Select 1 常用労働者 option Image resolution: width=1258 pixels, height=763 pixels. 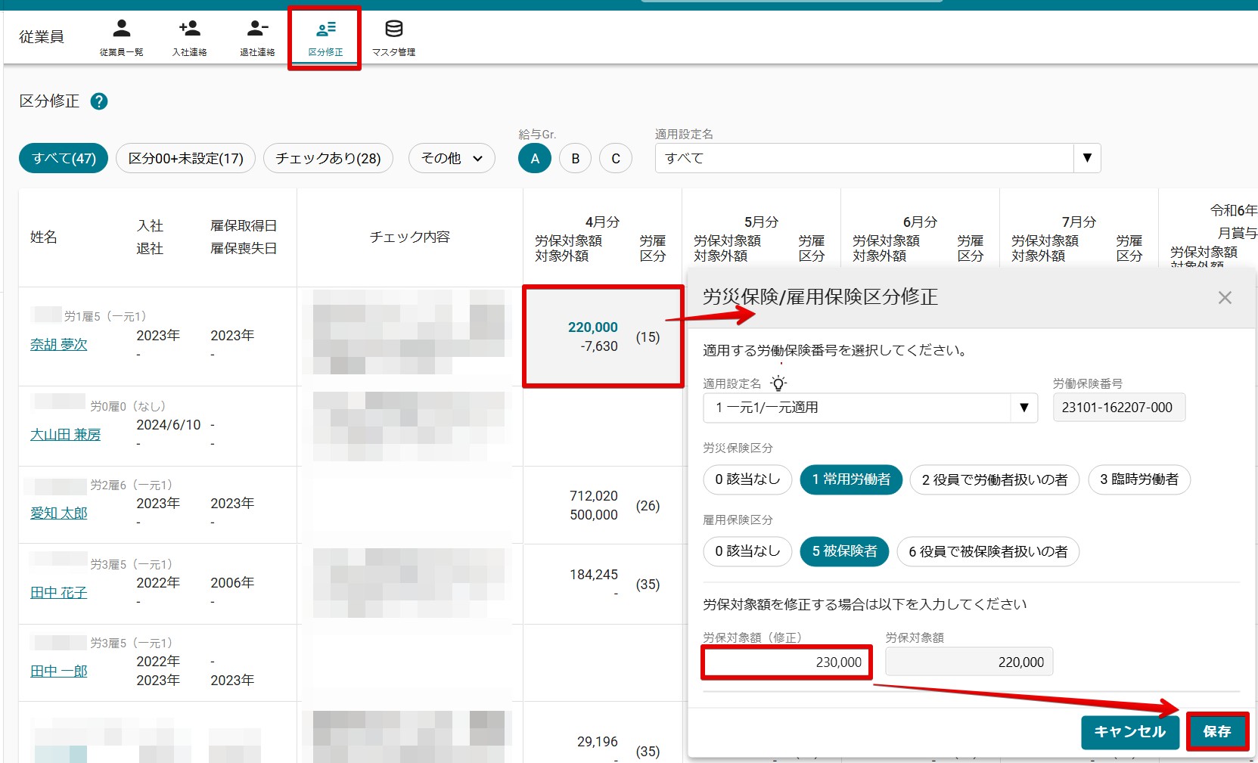point(851,479)
